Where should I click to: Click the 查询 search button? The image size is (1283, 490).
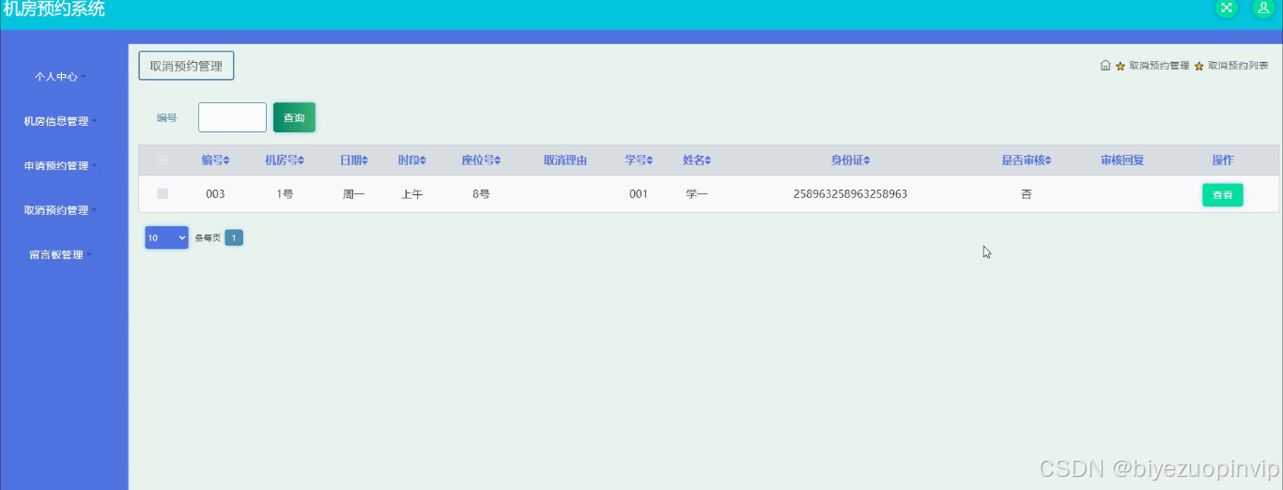tap(294, 117)
